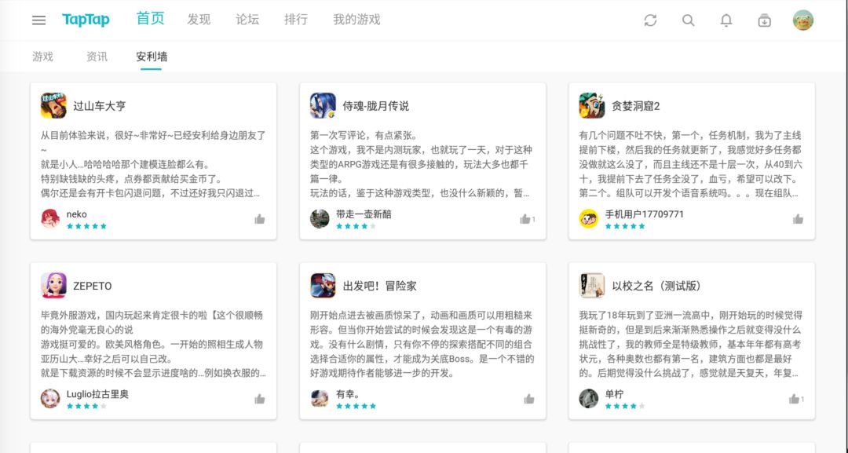Read the 出发吧！冒险家 review text
848x453 pixels.
tap(422, 344)
